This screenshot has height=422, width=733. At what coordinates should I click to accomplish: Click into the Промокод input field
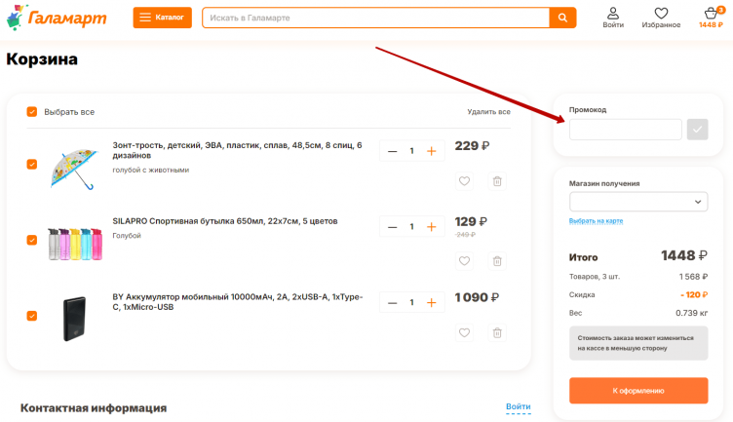tap(625, 130)
